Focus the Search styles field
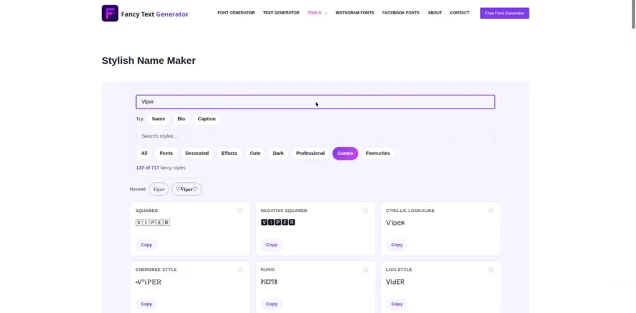The image size is (636, 313). pyautogui.click(x=315, y=136)
